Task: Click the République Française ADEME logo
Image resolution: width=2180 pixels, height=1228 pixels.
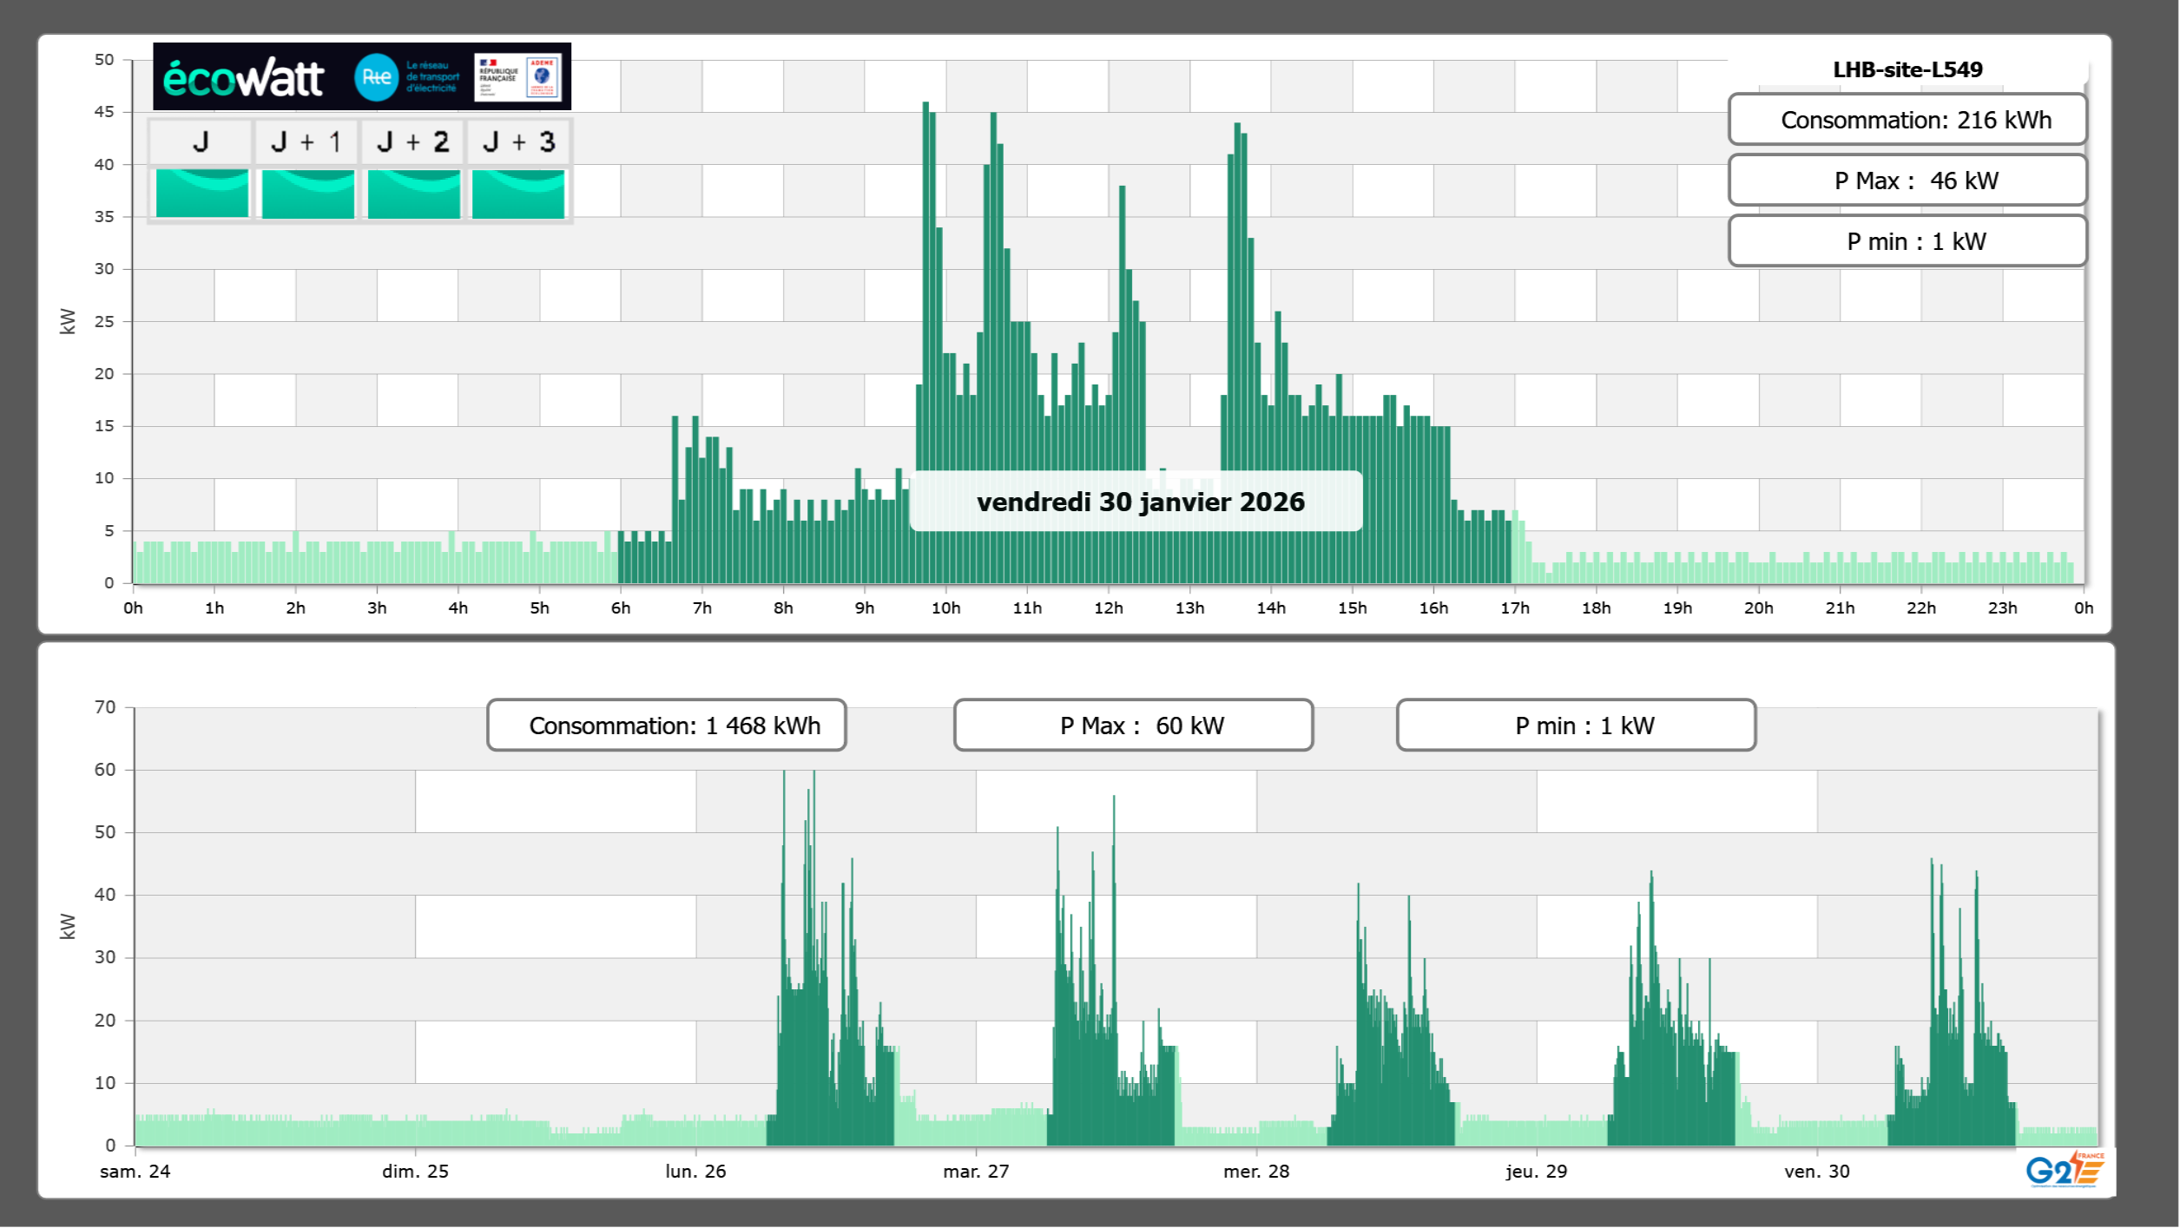Action: pyautogui.click(x=517, y=76)
